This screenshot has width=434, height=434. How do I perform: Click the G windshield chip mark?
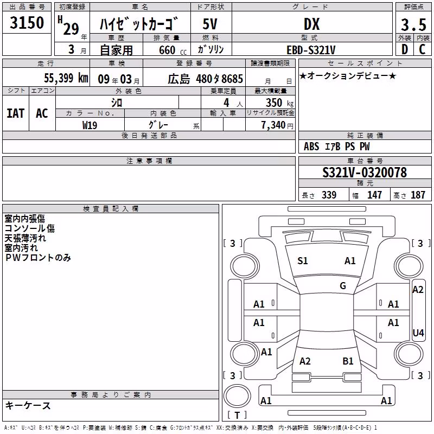[343, 286]
